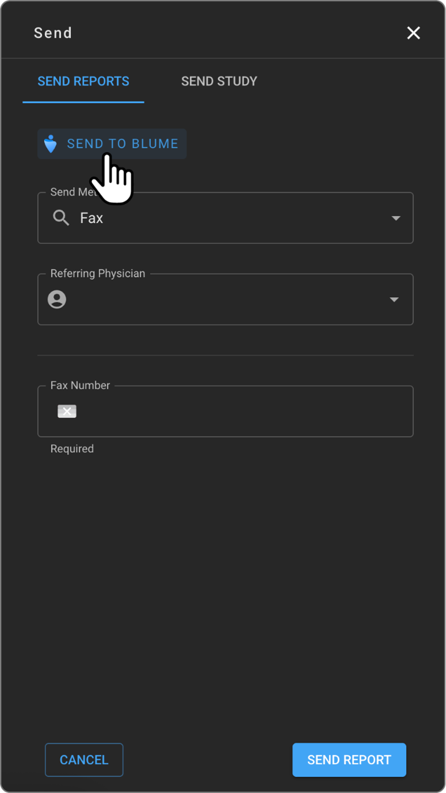Click inside the empty Referring Physician field
The height and width of the screenshot is (793, 446).
[224, 299]
